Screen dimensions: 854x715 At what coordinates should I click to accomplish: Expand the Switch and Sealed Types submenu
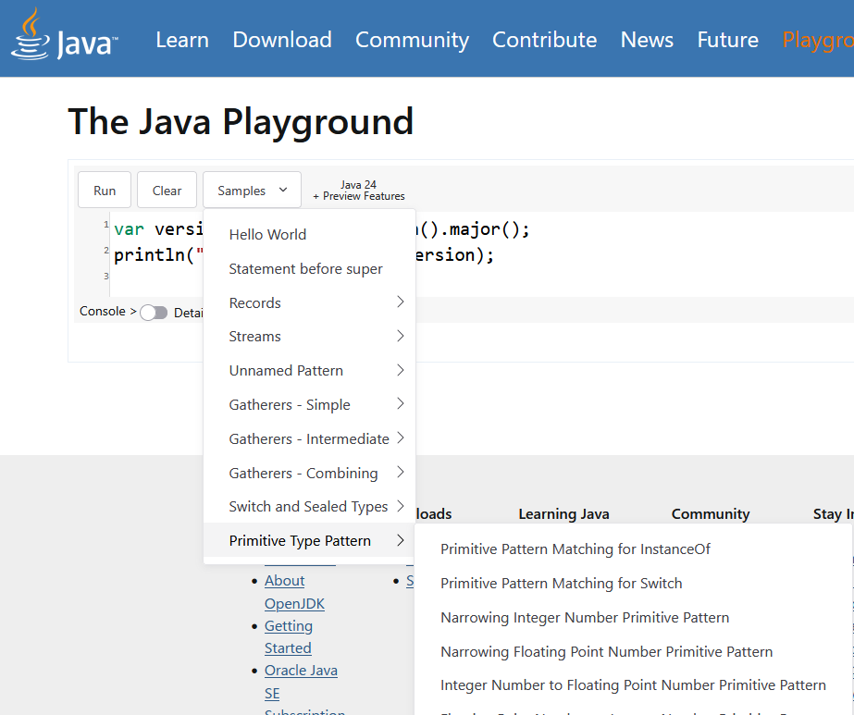(308, 507)
